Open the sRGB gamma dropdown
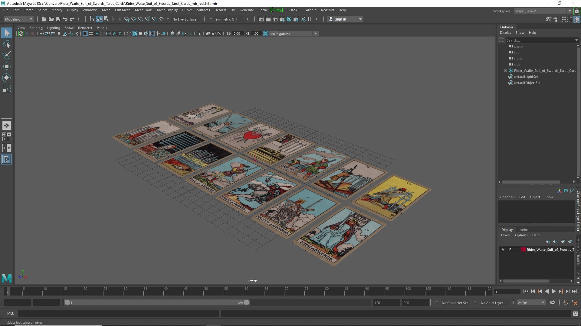The width and height of the screenshot is (581, 326). tap(293, 34)
